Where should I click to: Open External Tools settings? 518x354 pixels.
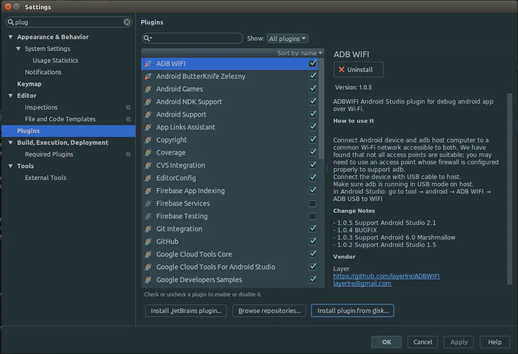click(45, 178)
